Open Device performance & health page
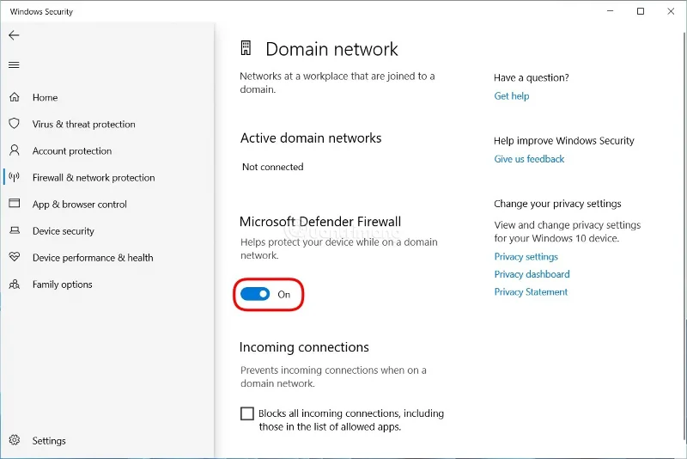The image size is (687, 459). coord(93,258)
